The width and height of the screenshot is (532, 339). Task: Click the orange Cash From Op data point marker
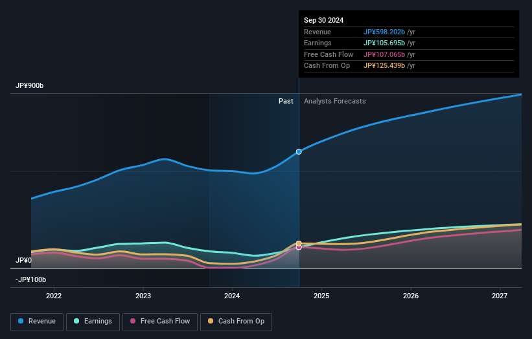click(x=299, y=243)
